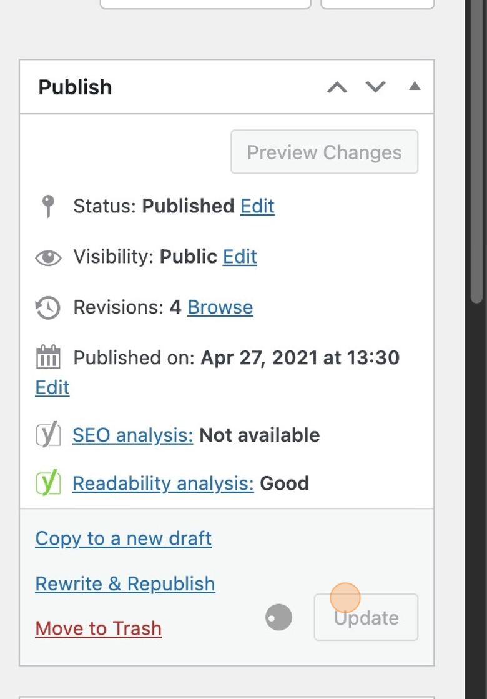Move Publish panel up with chevron

coord(337,87)
